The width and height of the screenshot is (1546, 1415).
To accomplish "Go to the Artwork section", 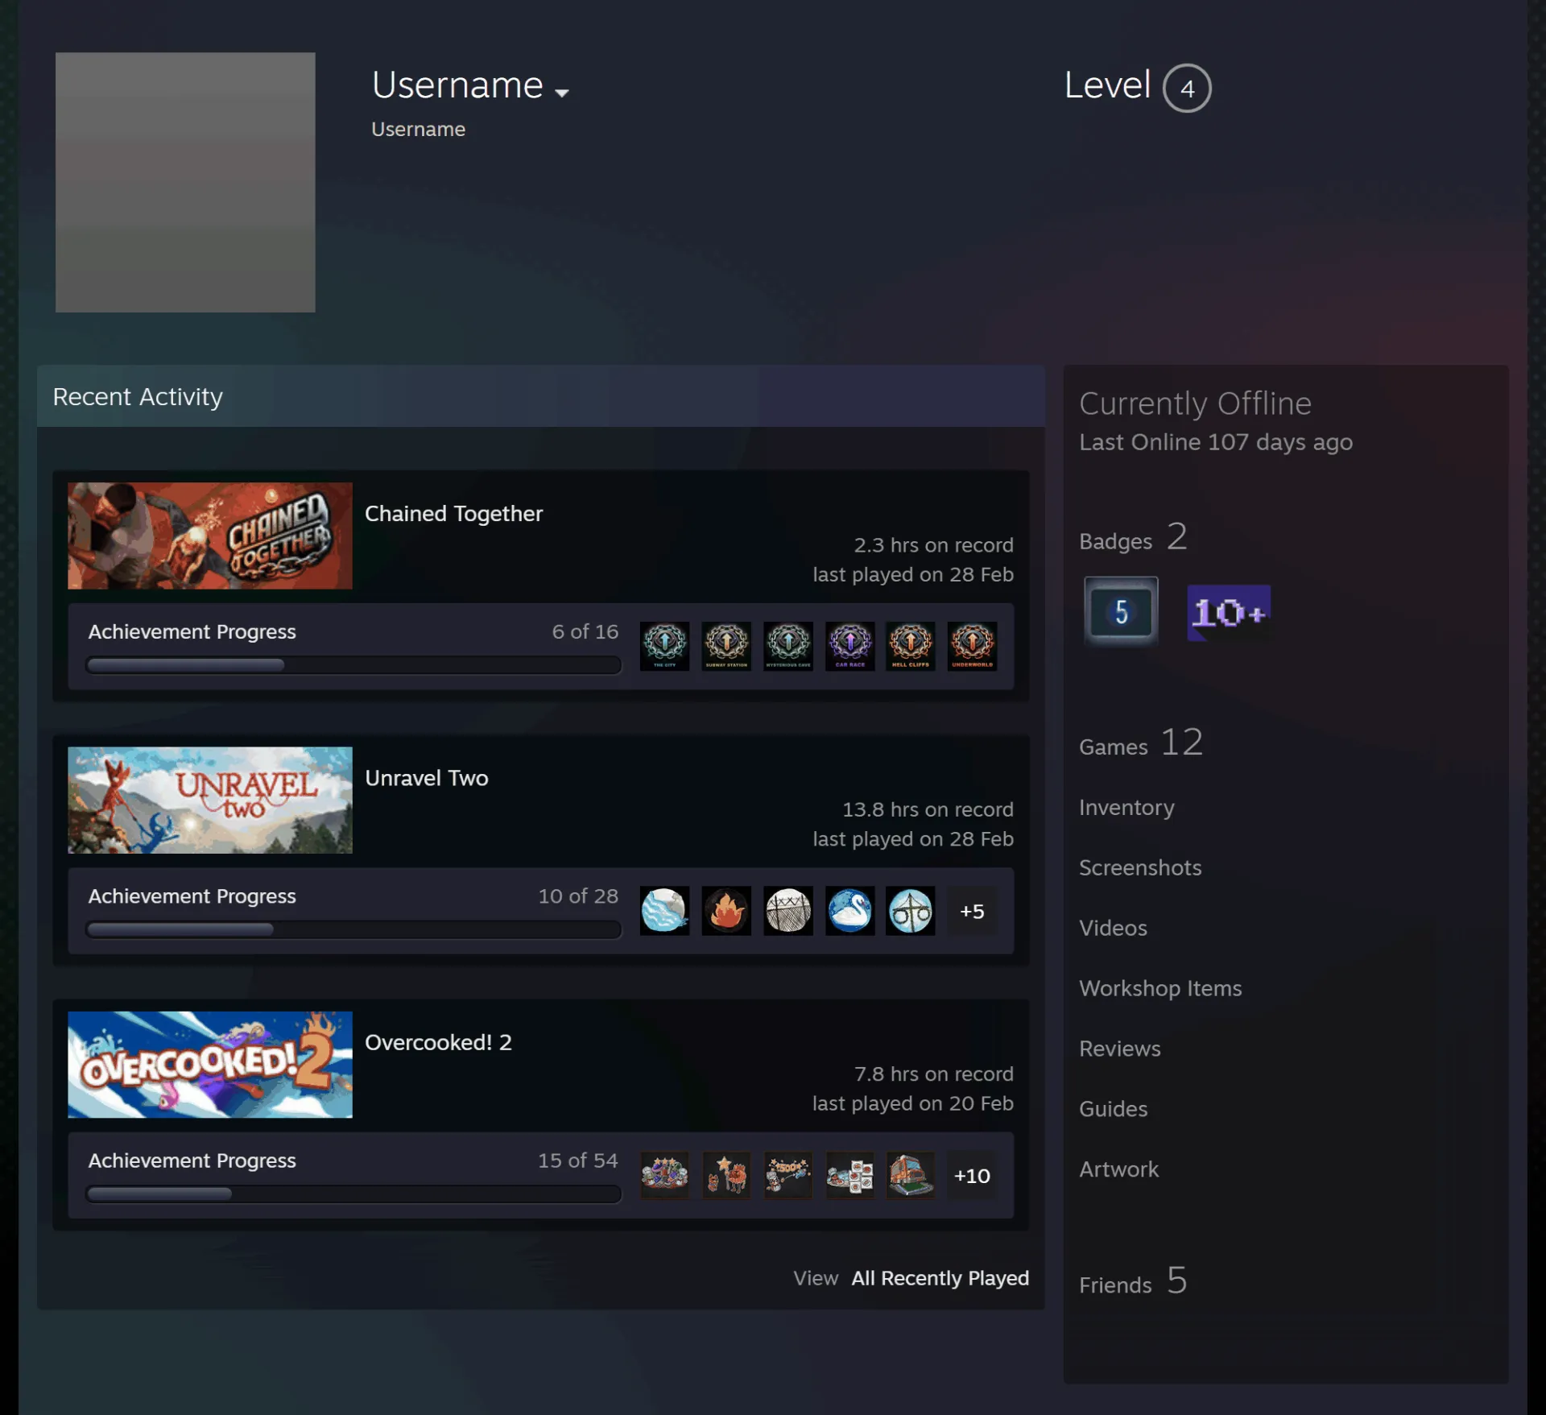I will pos(1118,1169).
